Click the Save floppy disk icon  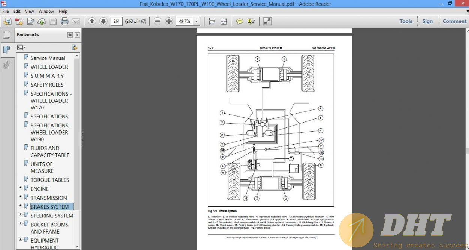[53, 21]
